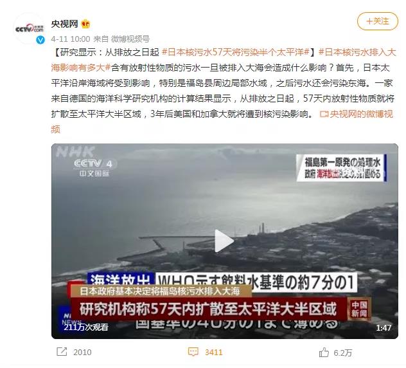Click the CCTV.com profile avatar
Screen dimensions: 406x368
click(x=30, y=28)
